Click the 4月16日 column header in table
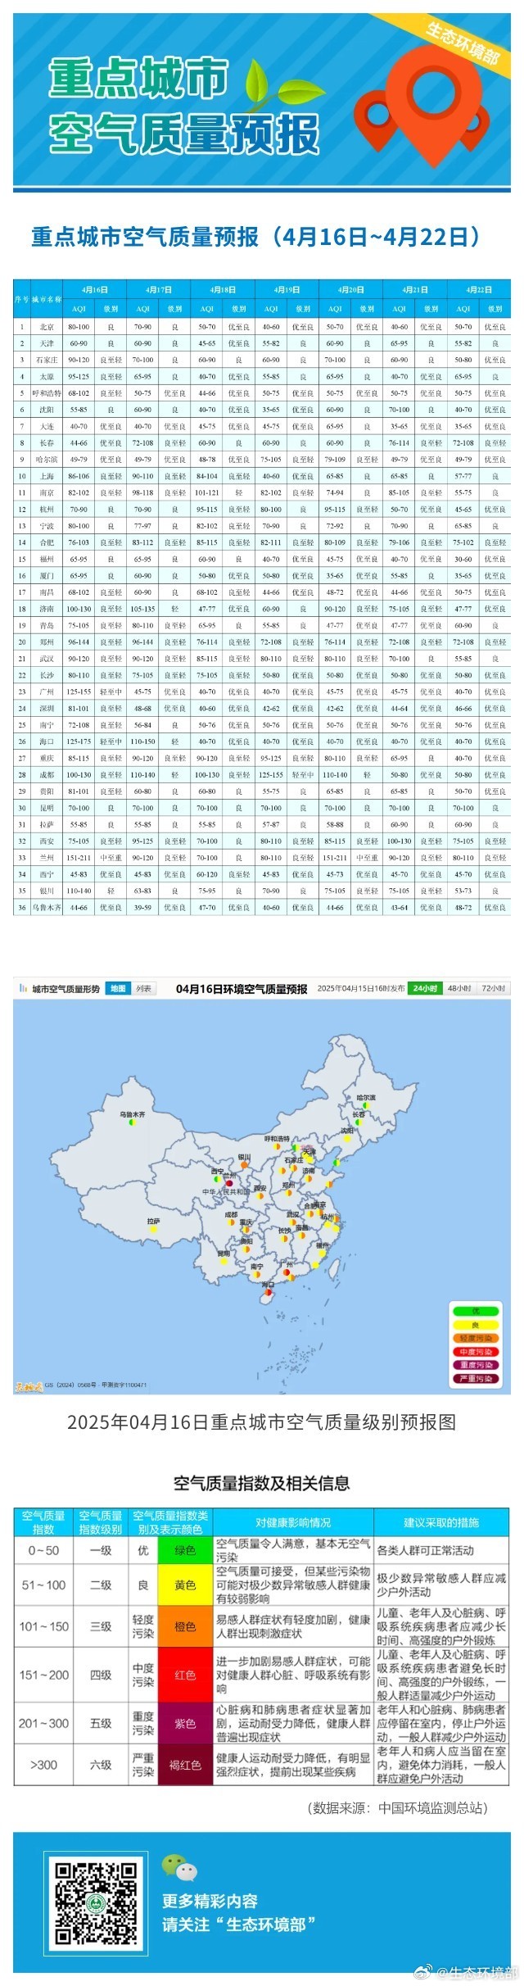 95,289
